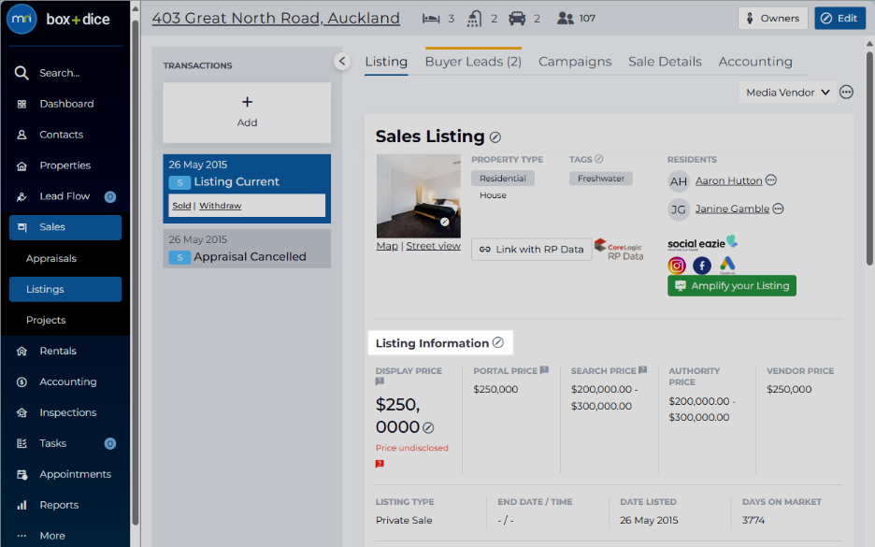Click the Accounting sidebar dollar icon
This screenshot has width=875, height=547.
[x=22, y=381]
